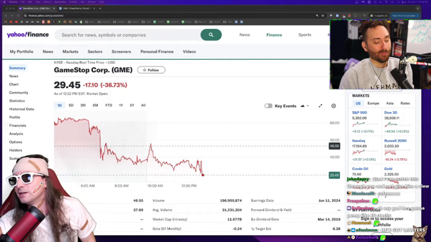Open the Screeners navigation menu
Screen dimensions: 431x242
point(121,52)
